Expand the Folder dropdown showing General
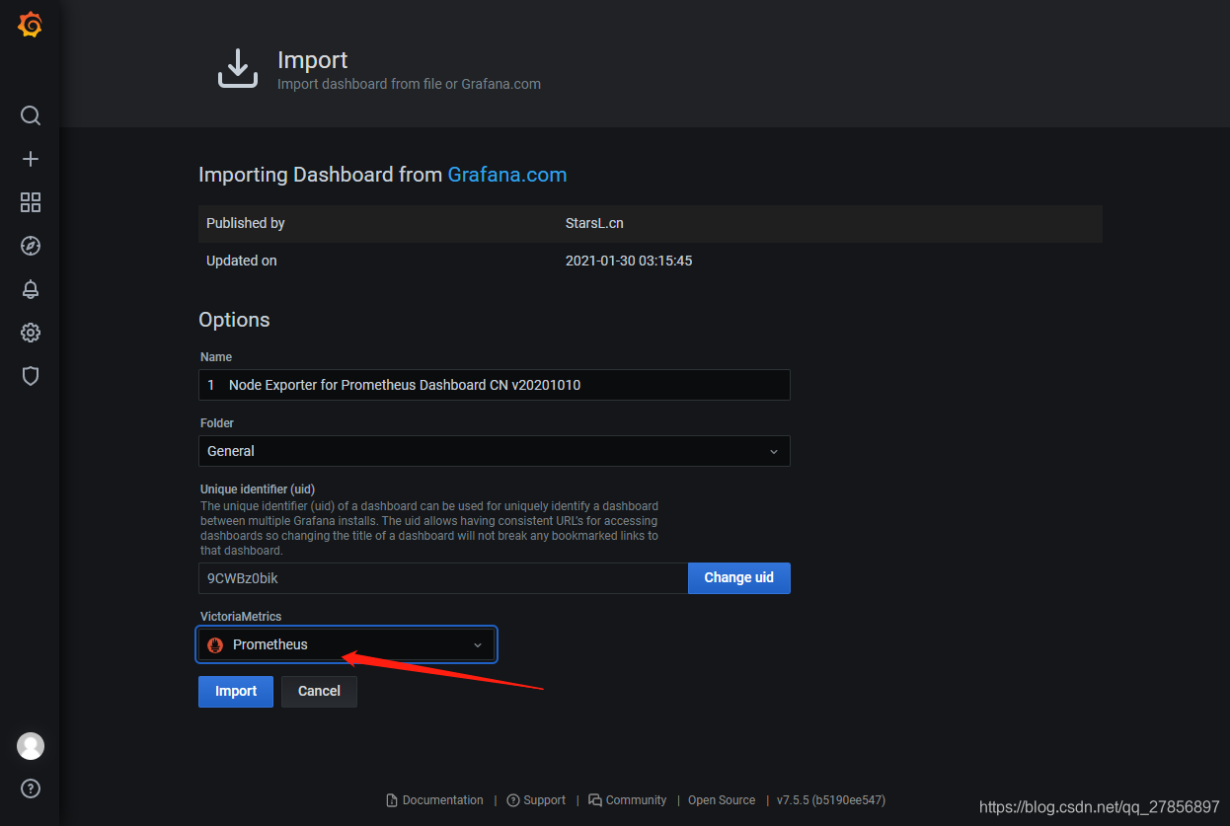 coord(494,451)
